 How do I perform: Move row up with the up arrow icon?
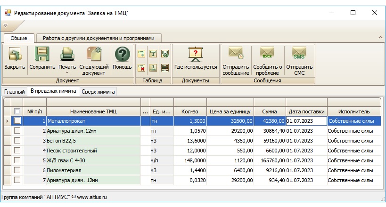coord(153,68)
